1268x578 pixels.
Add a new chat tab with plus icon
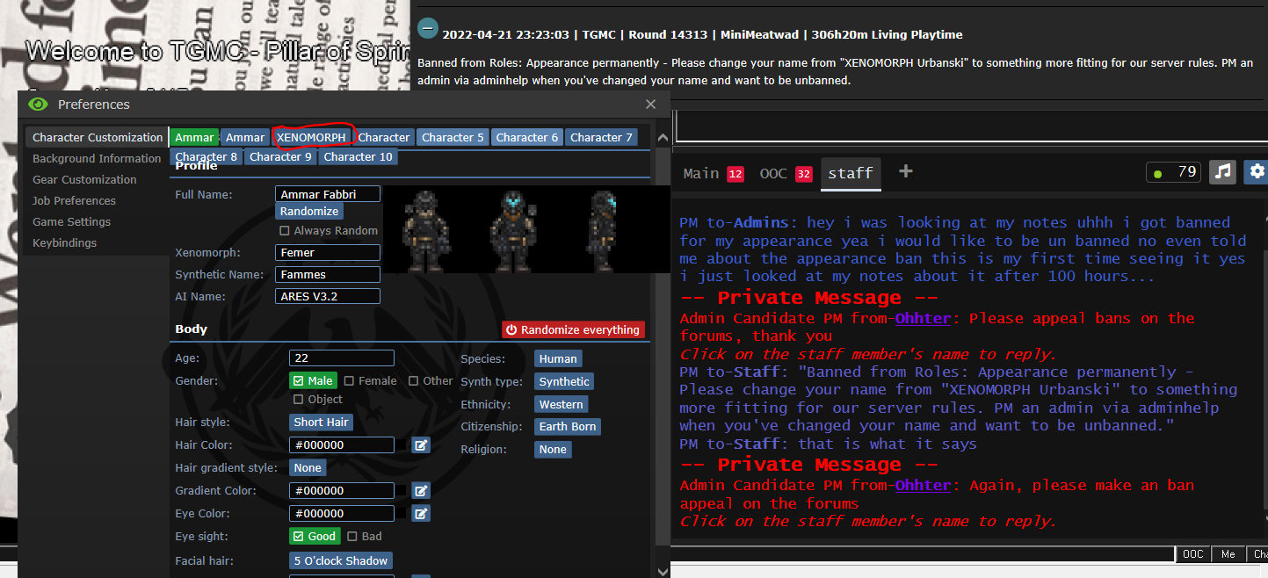coord(906,172)
